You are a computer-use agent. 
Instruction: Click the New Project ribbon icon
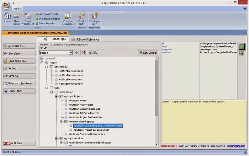click(16, 19)
